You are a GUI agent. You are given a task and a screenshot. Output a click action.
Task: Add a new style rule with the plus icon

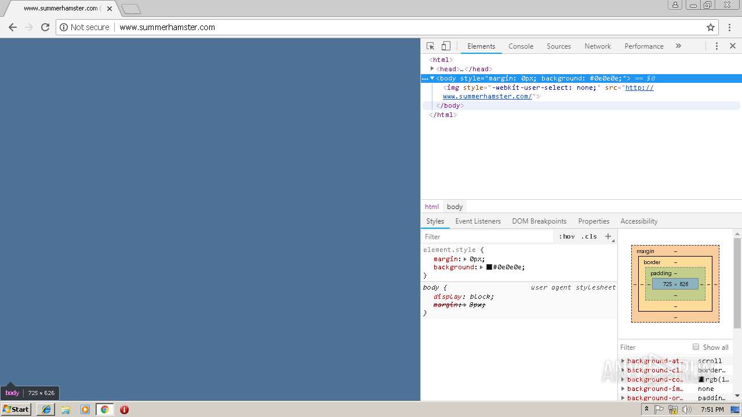click(x=608, y=236)
